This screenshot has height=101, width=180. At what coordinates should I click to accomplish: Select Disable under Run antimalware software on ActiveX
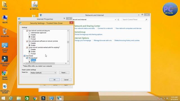tap(30, 43)
